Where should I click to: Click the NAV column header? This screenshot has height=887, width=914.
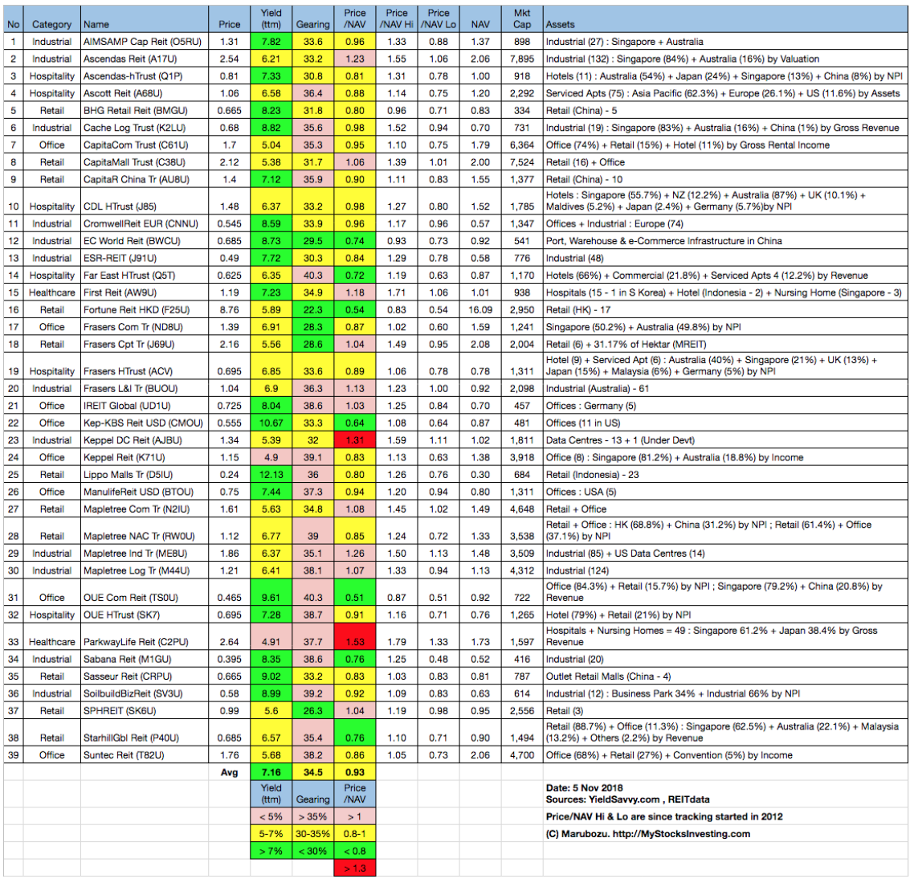(480, 19)
